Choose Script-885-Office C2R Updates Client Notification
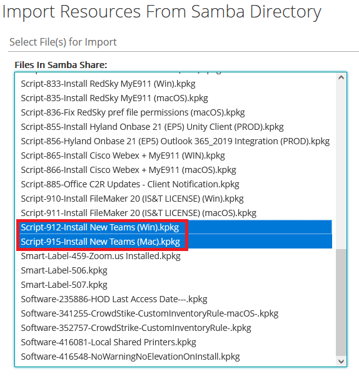Image resolution: width=359 pixels, height=379 pixels. tap(176, 184)
